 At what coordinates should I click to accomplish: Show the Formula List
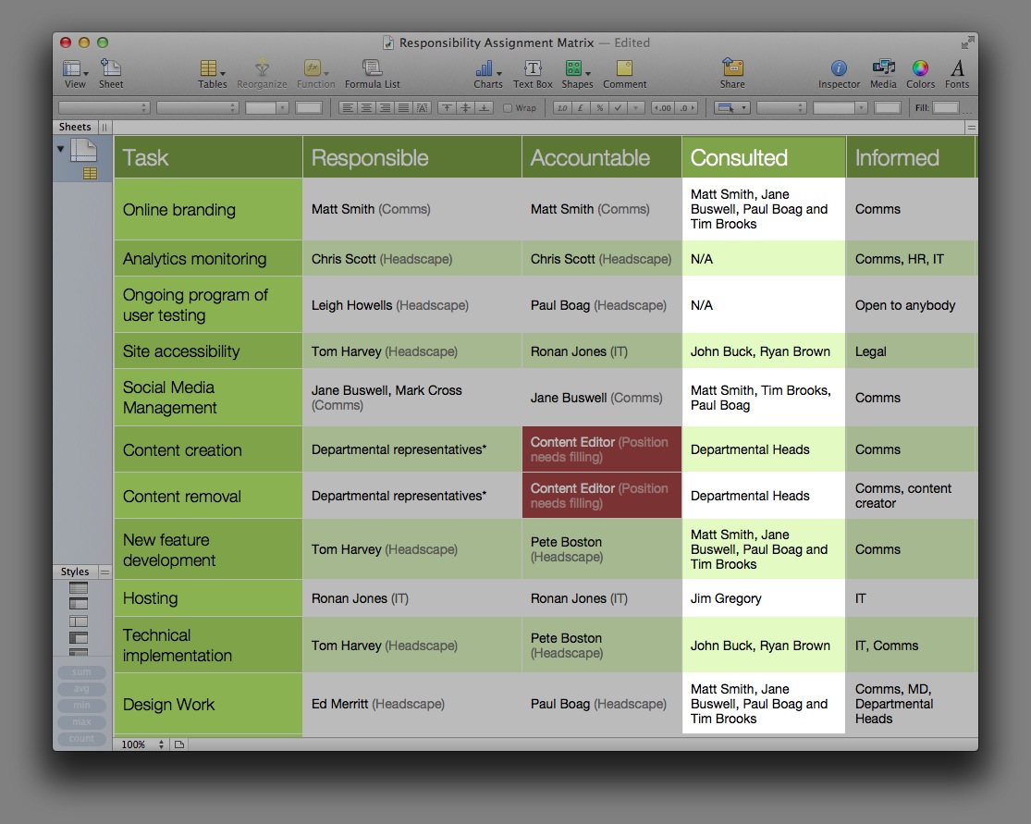coord(372,74)
